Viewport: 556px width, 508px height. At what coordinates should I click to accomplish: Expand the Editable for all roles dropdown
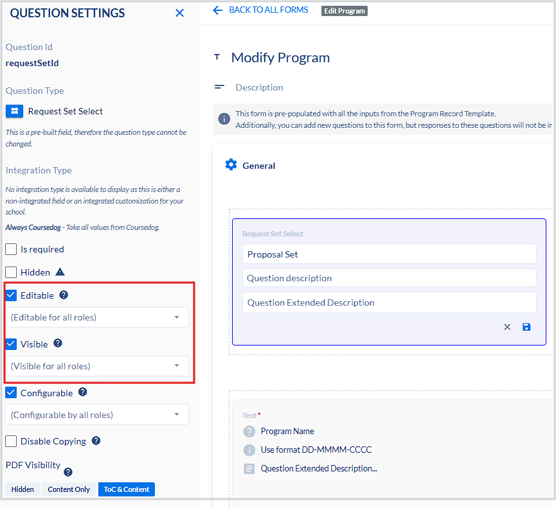point(96,317)
